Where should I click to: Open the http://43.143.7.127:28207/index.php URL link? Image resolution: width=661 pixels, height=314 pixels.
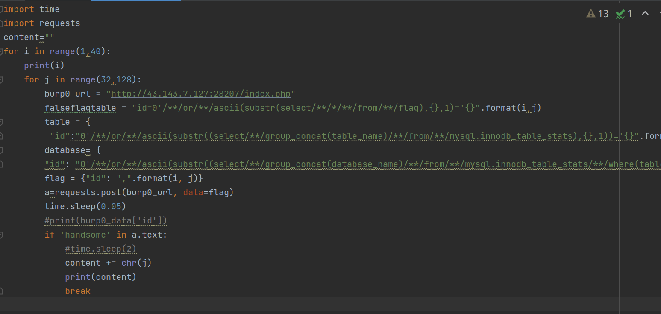(x=201, y=94)
